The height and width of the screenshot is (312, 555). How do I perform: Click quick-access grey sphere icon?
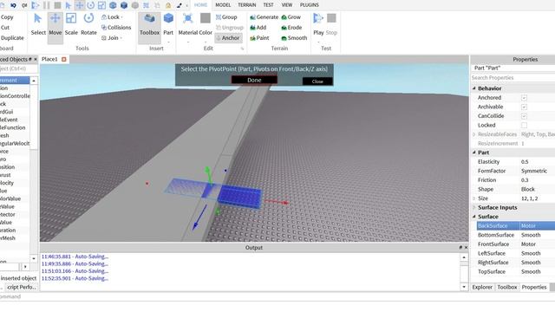[135, 5]
